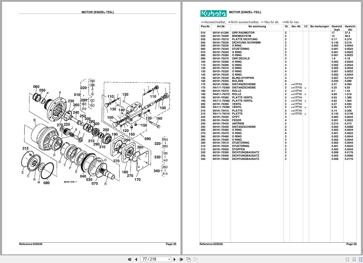Jump to the last page

181,259
